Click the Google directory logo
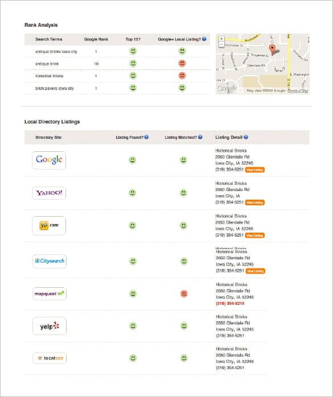The height and width of the screenshot is (397, 333). pyautogui.click(x=49, y=160)
